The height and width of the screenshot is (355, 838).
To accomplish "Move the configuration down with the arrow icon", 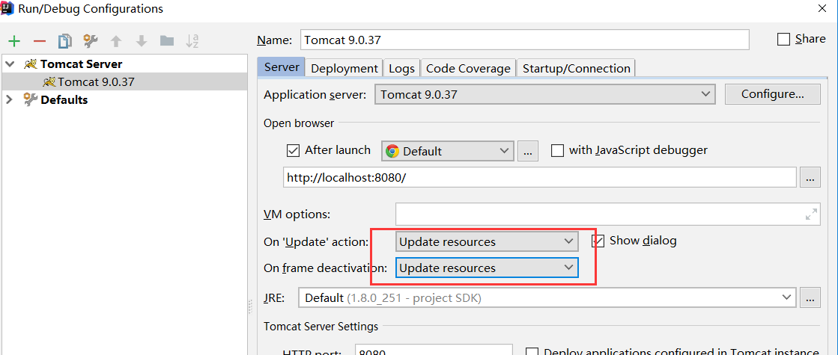I will [142, 41].
